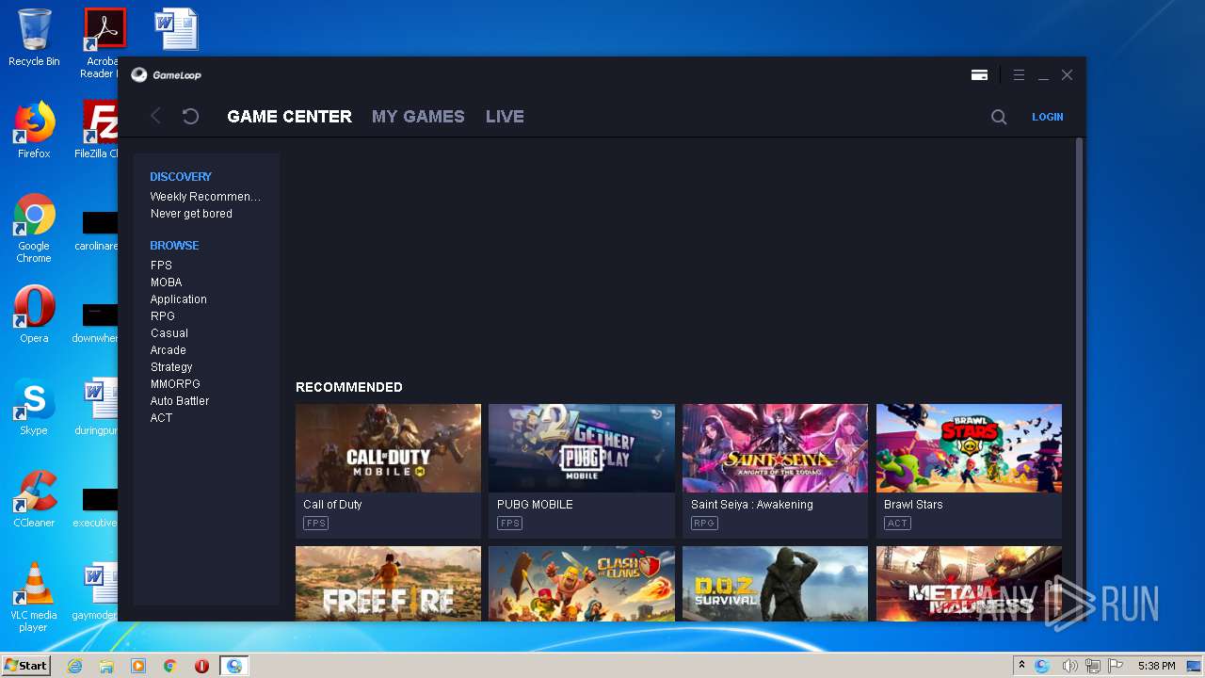Open Internet Explorer in taskbar
Screen dimensions: 1205x678
click(x=74, y=666)
